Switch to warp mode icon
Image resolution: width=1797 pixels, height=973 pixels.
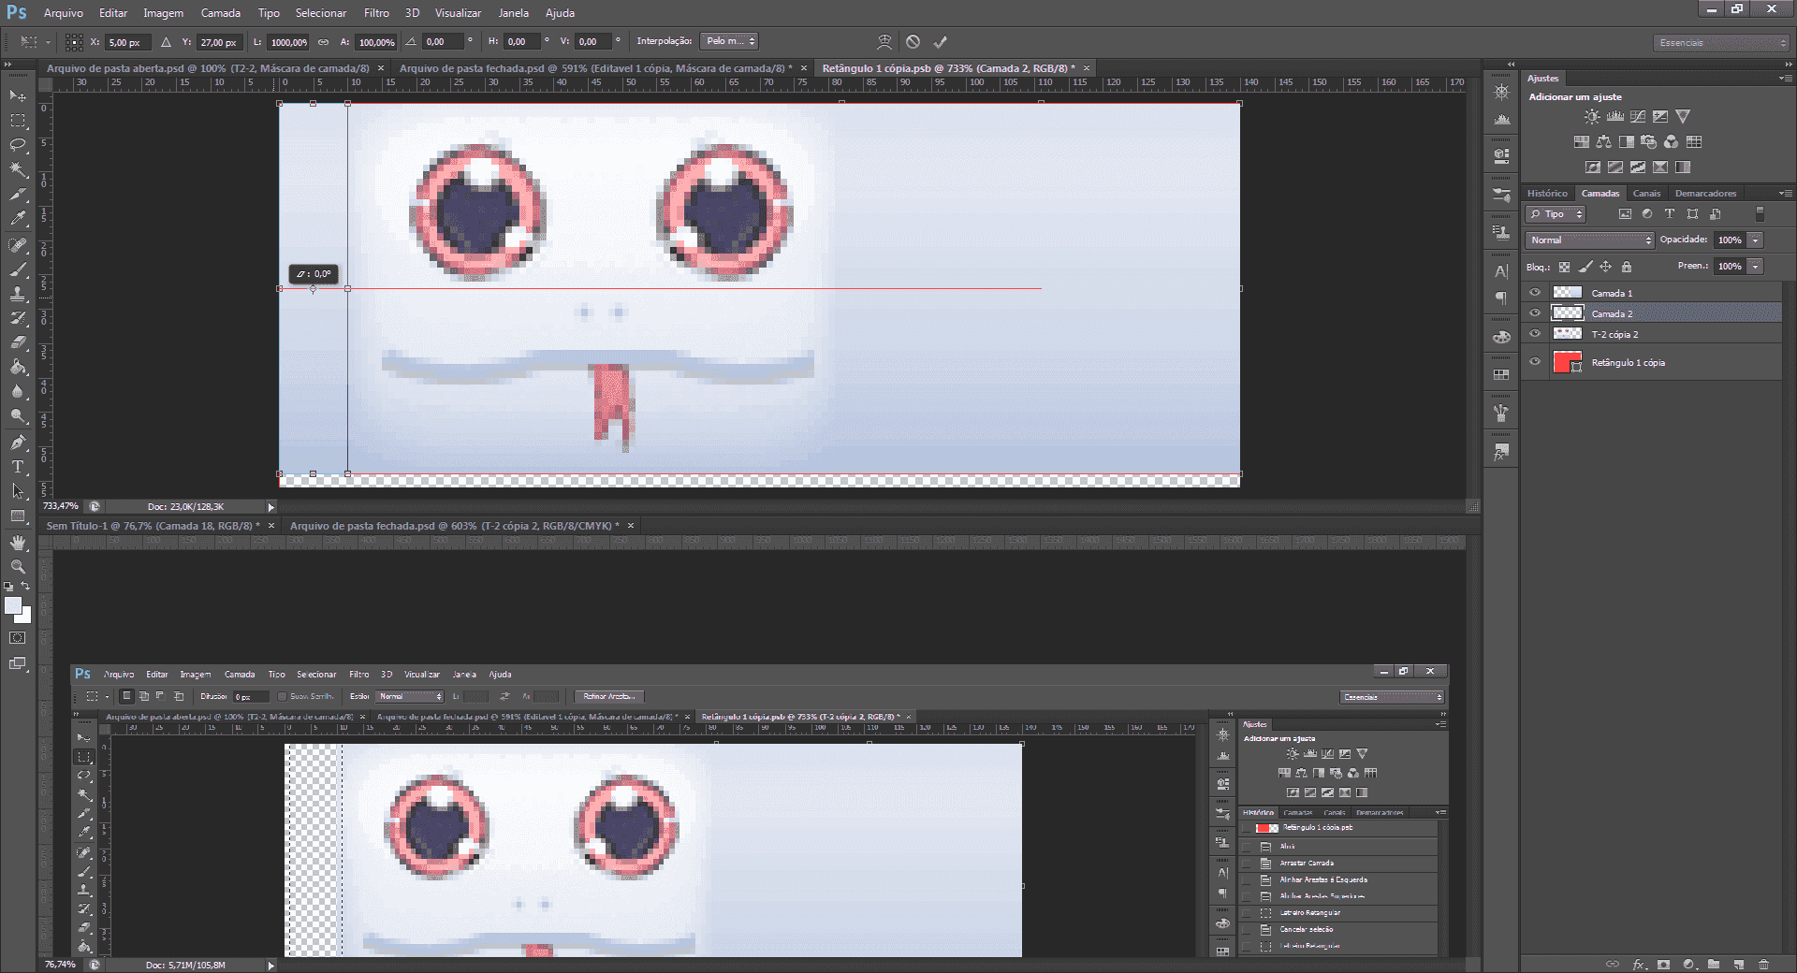point(884,42)
